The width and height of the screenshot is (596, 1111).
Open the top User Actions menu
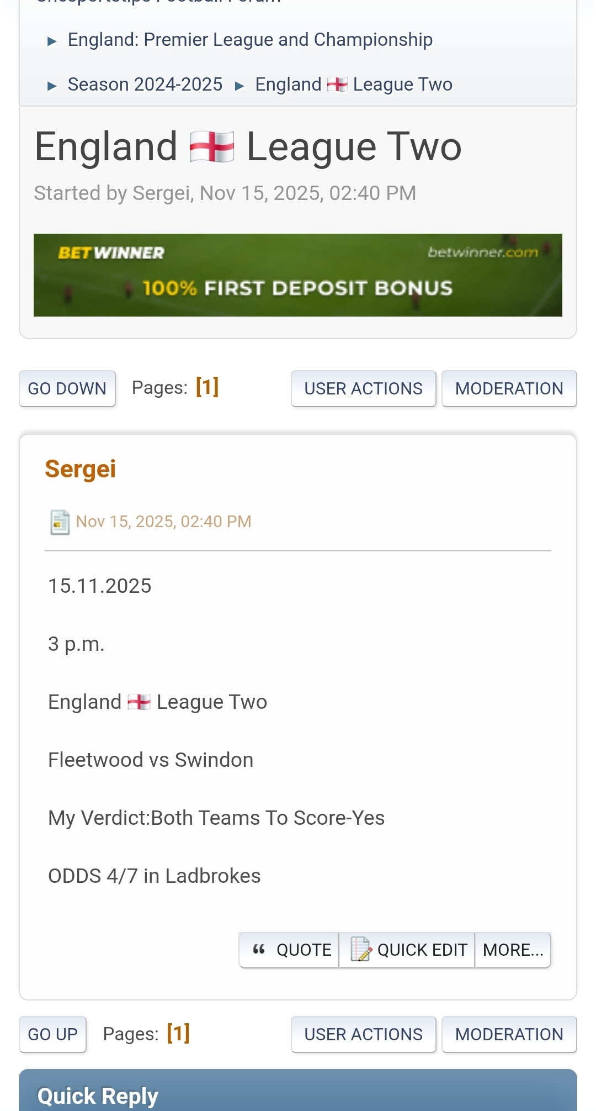[363, 388]
